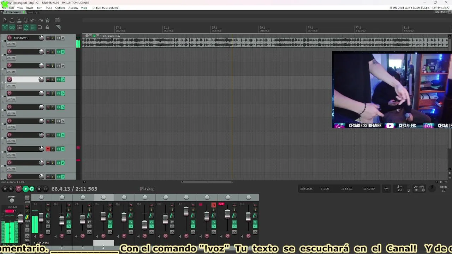Viewport: 452px width, 254px height.
Task: Arm record on track 4
Action: point(10,79)
